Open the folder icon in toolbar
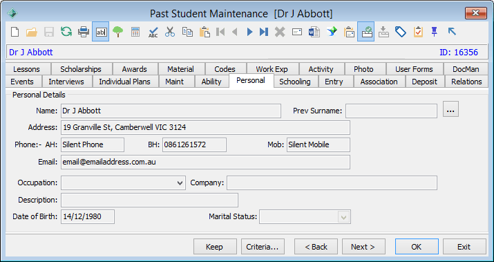Viewport: 494px width, 262px height. pyautogui.click(x=32, y=32)
